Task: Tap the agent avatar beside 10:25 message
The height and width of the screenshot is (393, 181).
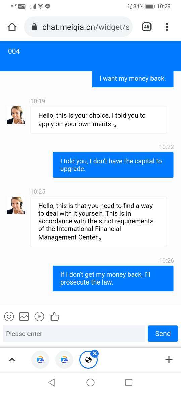Action: tap(16, 205)
